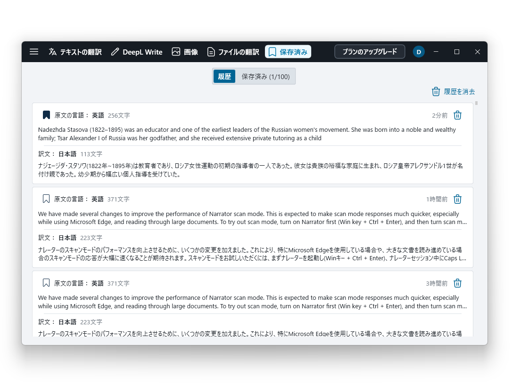This screenshot has height=385, width=512.
Task: Remove the 3時間前 Narrator entry via trash icon
Action: pyautogui.click(x=457, y=283)
